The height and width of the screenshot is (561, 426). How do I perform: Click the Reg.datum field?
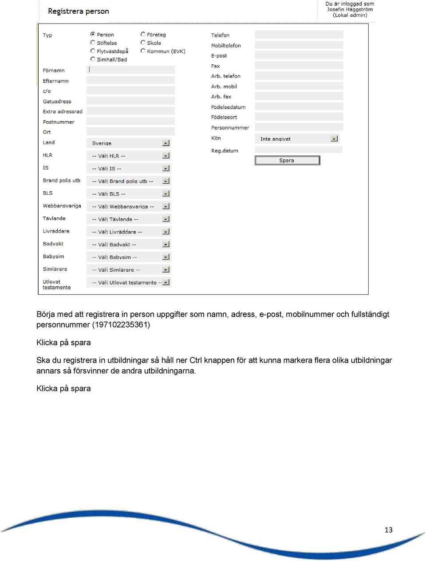coord(299,150)
